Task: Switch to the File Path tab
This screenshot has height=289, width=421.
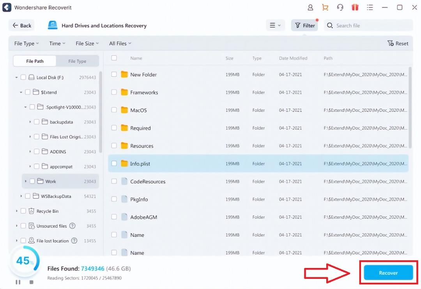Action: pos(35,61)
